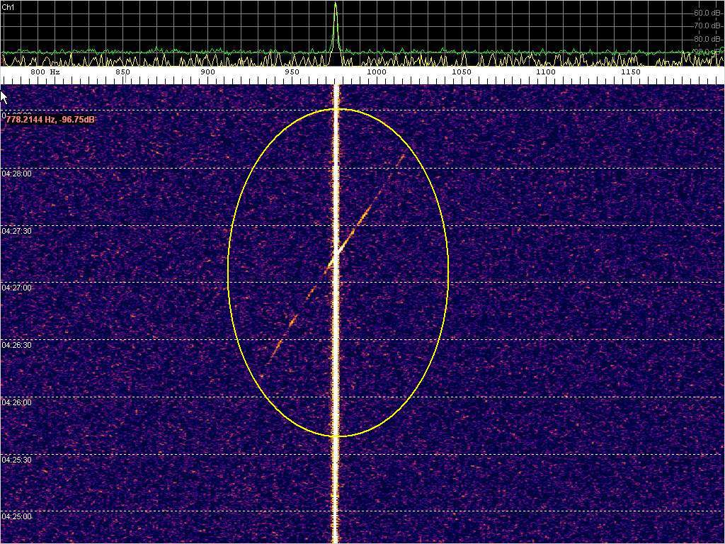725x544 pixels.
Task: Click the 950 frequency scale label
Action: coord(292,72)
